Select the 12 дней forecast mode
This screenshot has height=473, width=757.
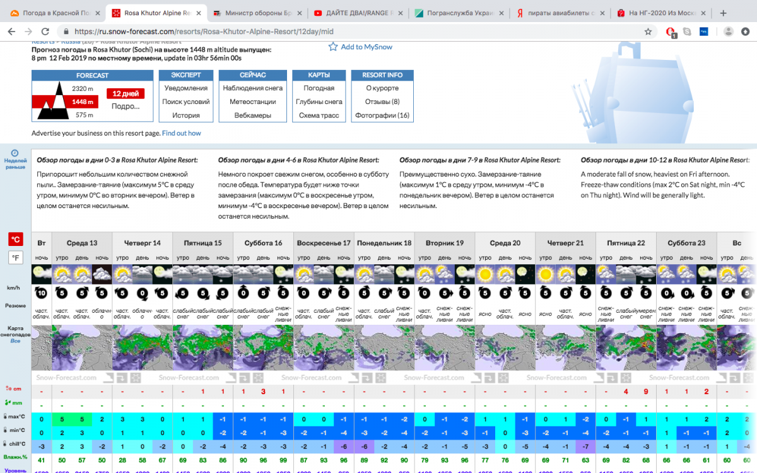click(126, 93)
